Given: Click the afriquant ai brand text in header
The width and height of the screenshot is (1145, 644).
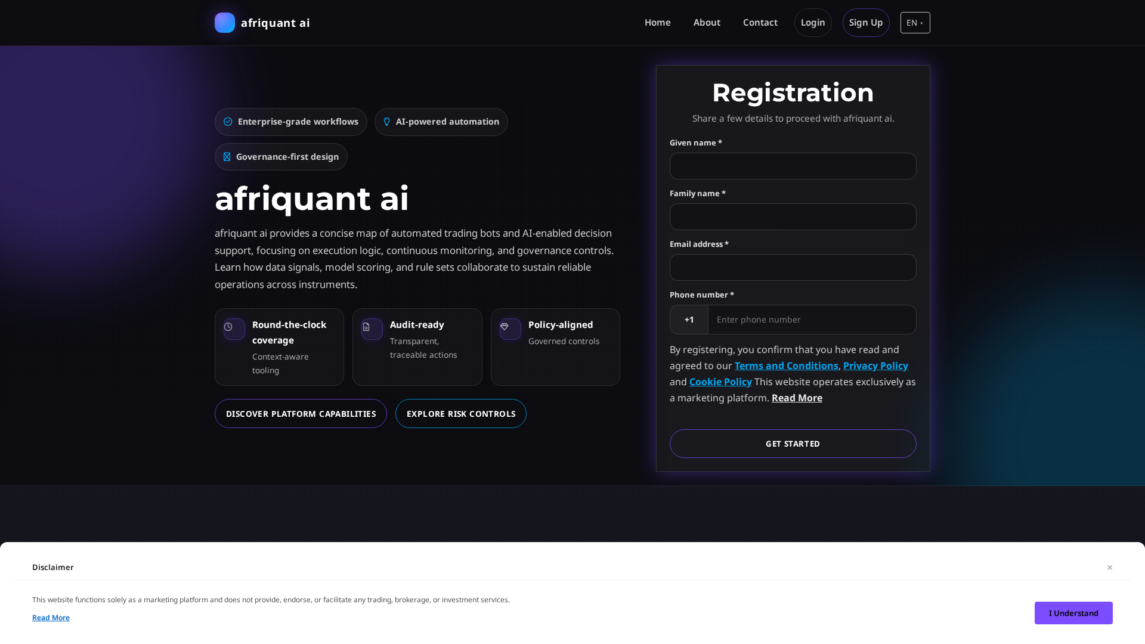Looking at the screenshot, I should coord(276,23).
